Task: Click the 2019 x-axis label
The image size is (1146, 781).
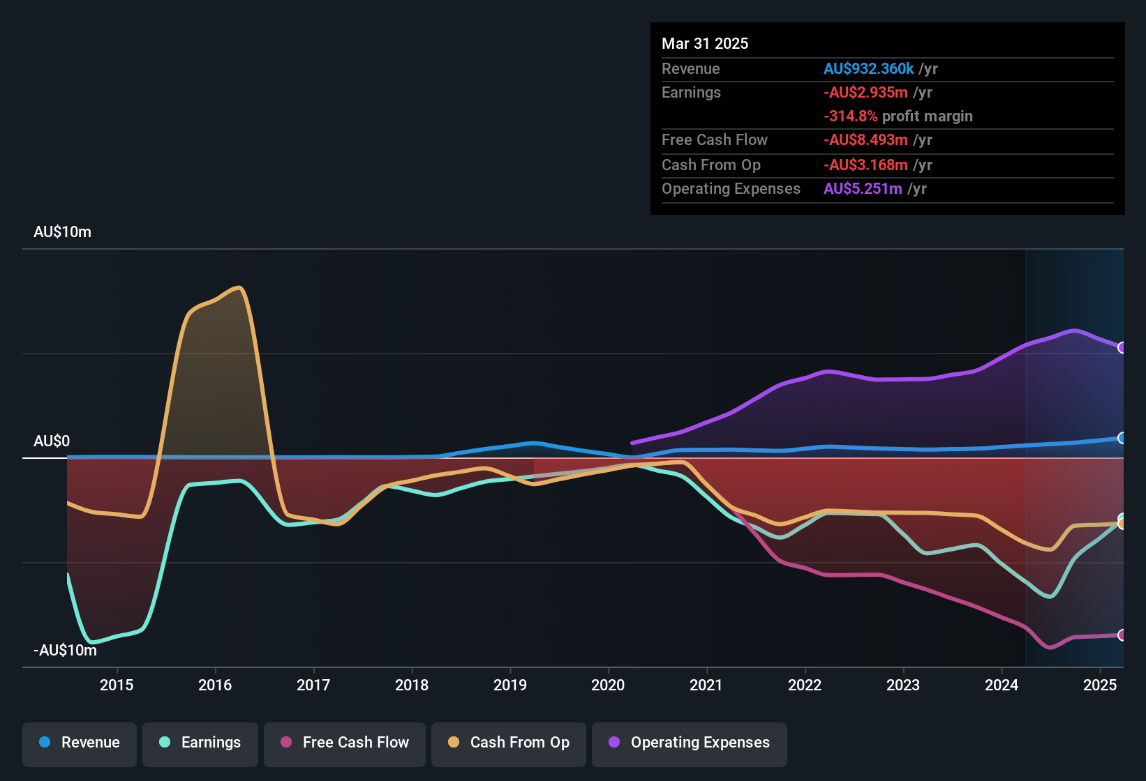Action: 510,685
